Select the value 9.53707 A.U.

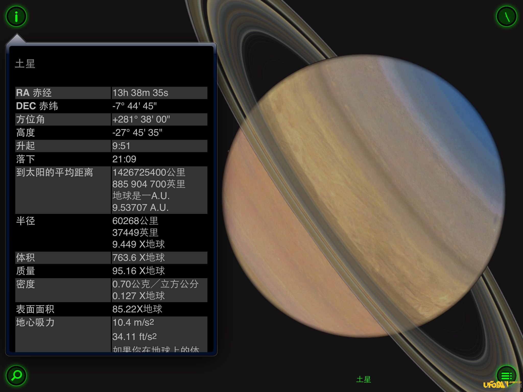tap(140, 207)
